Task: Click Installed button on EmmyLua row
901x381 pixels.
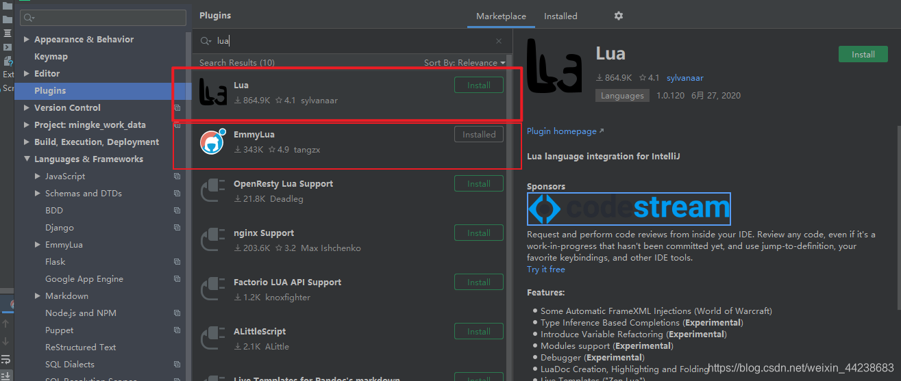Action: [x=479, y=135]
